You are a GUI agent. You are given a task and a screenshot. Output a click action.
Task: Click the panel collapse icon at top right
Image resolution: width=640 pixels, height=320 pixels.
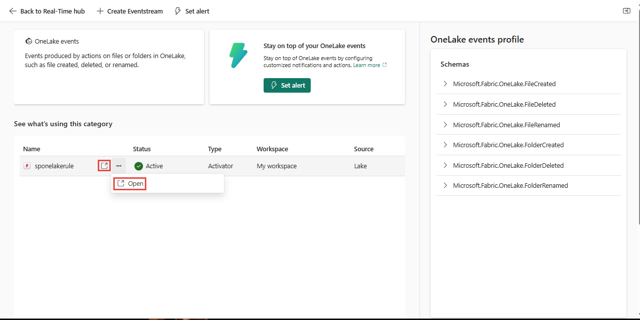click(x=626, y=11)
